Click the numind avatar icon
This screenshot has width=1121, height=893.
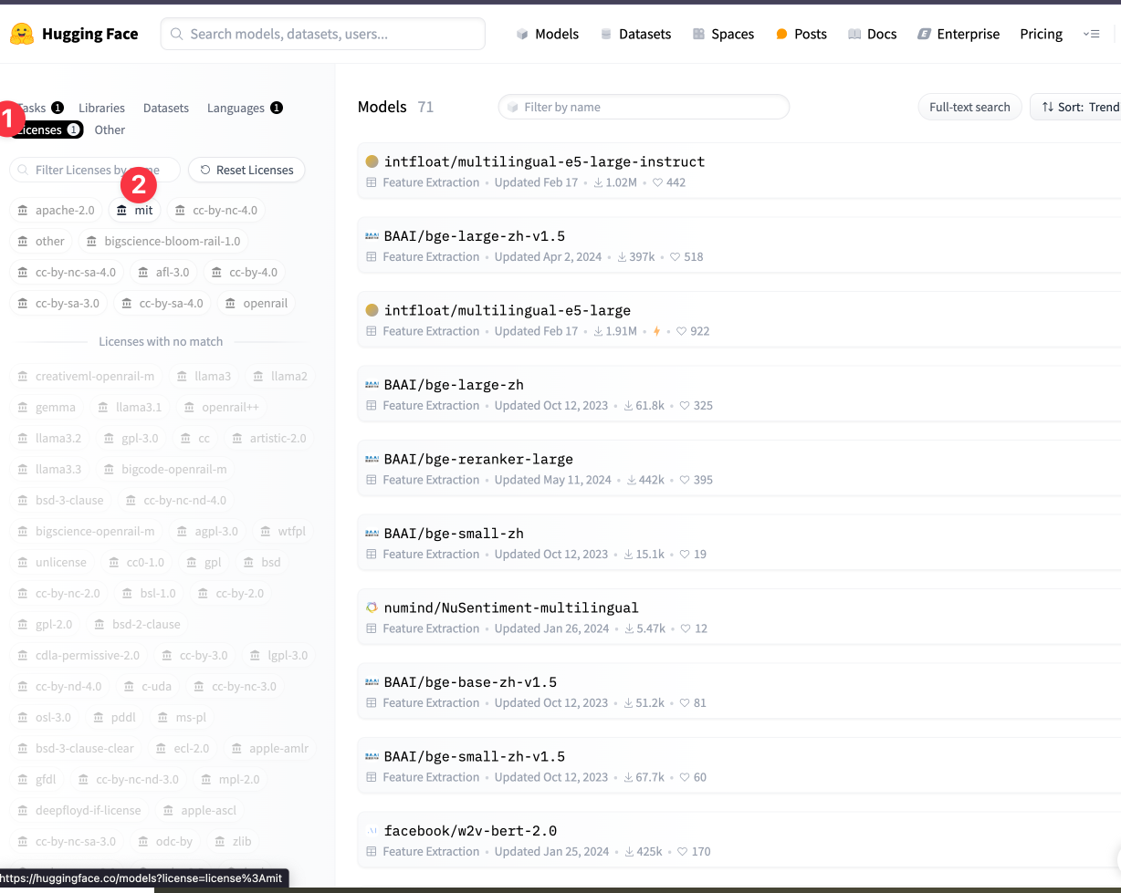click(x=372, y=607)
